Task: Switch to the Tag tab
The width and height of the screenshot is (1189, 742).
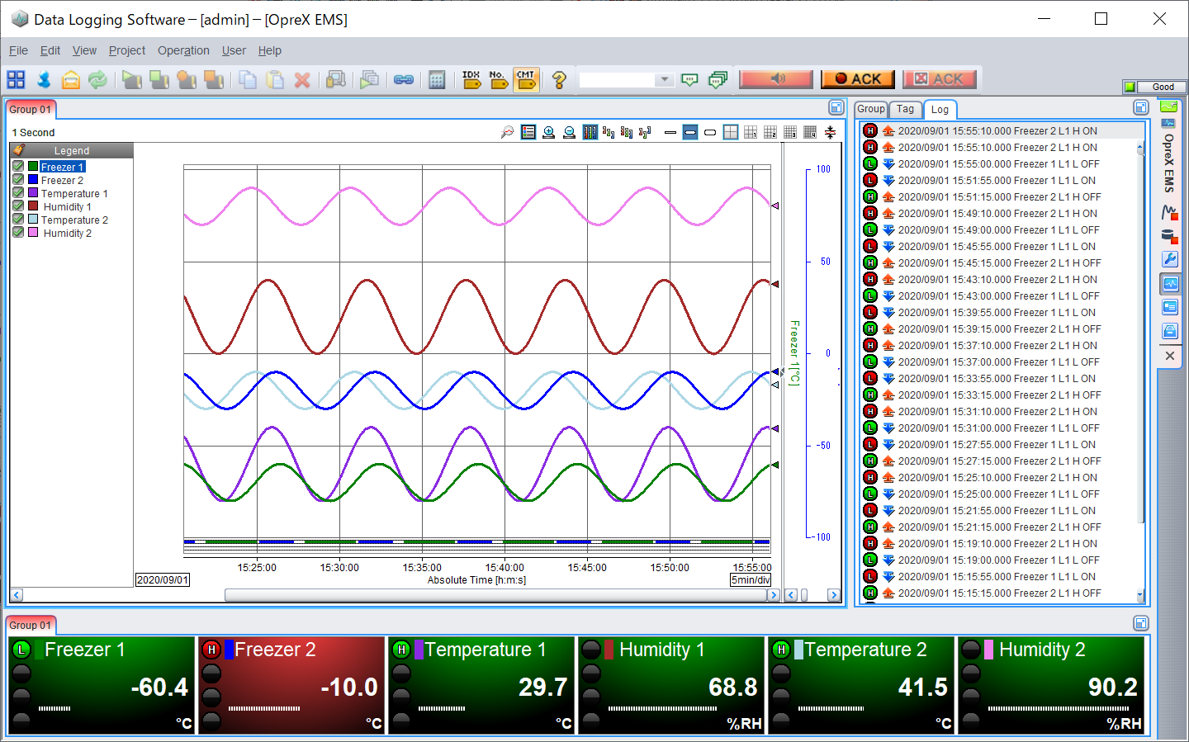Action: [905, 109]
